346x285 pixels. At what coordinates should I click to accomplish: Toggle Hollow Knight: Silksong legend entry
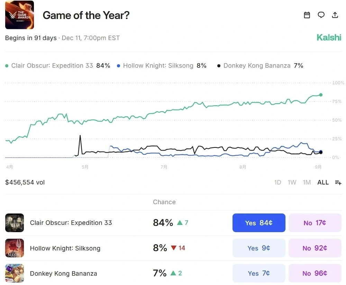coord(162,66)
